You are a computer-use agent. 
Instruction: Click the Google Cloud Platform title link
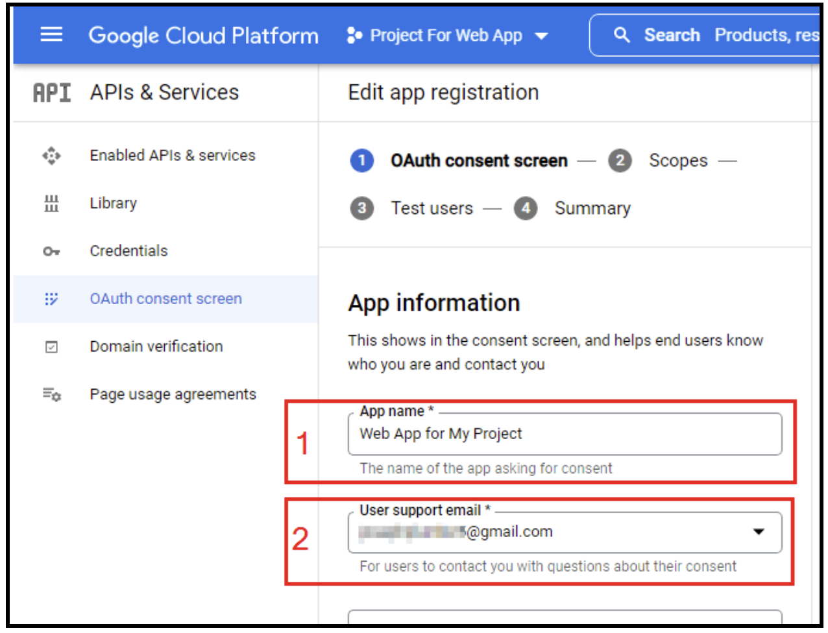tap(203, 36)
